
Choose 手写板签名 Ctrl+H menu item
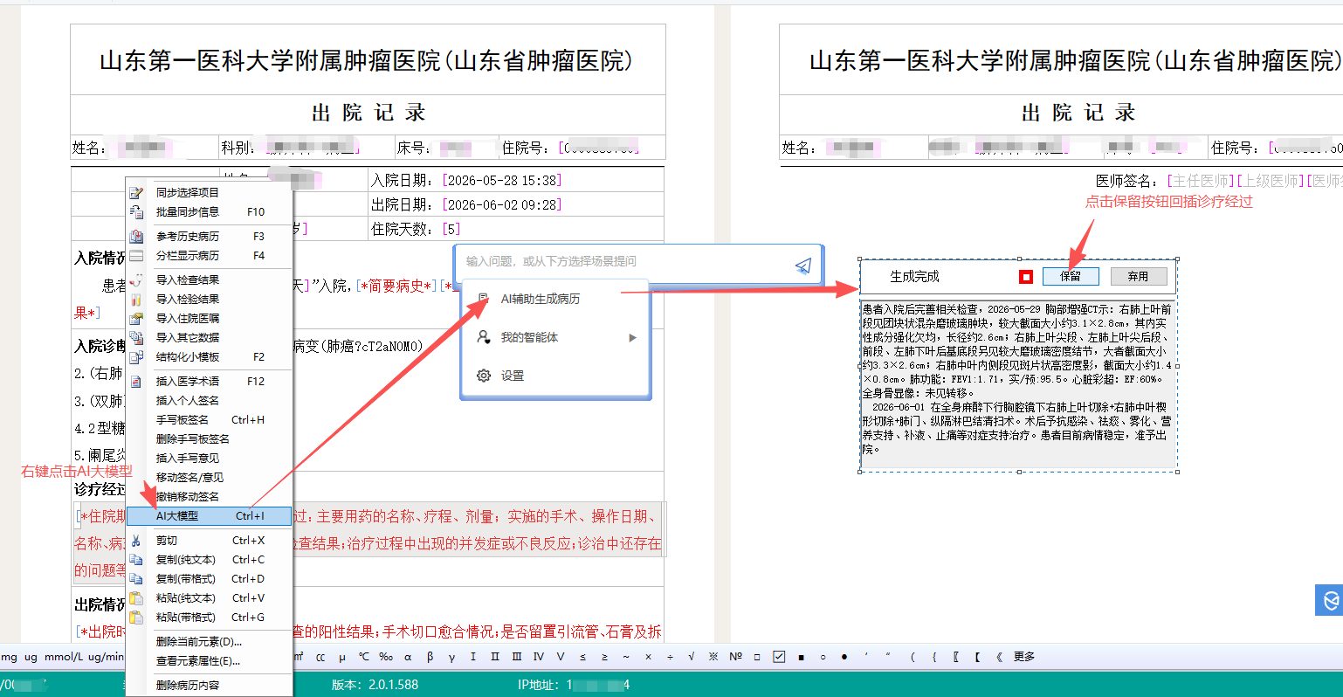(x=209, y=419)
